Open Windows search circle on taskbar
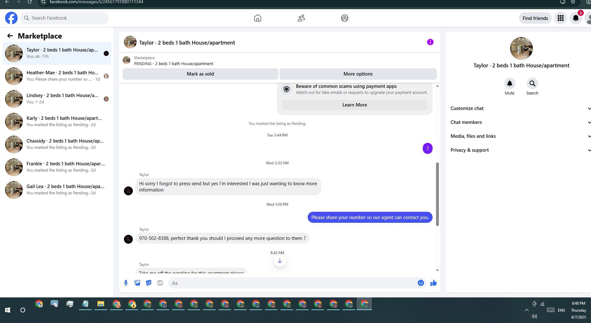591x323 pixels. 23,310
